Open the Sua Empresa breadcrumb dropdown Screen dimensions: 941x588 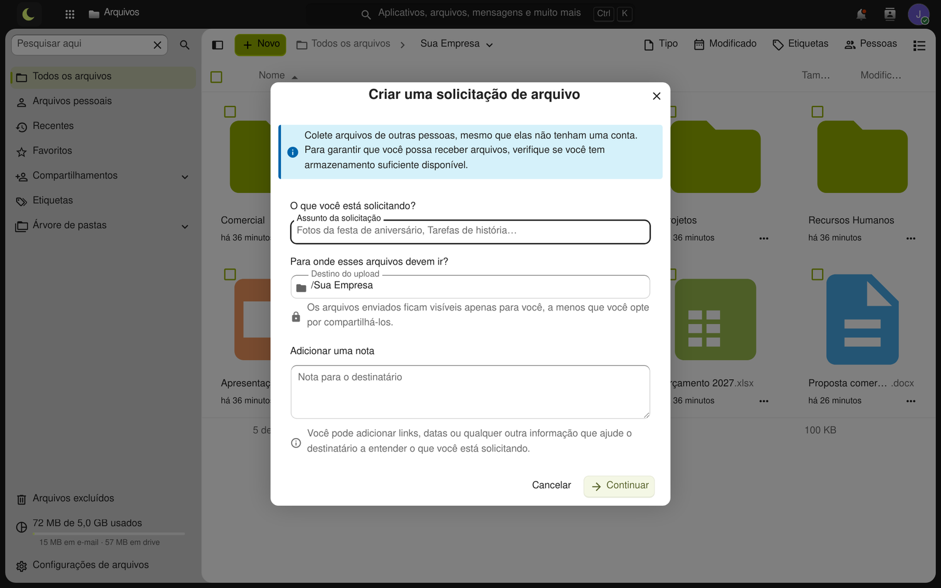point(456,44)
